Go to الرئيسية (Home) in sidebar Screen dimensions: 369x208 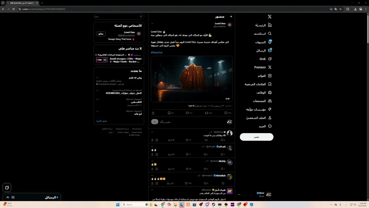tap(263, 25)
